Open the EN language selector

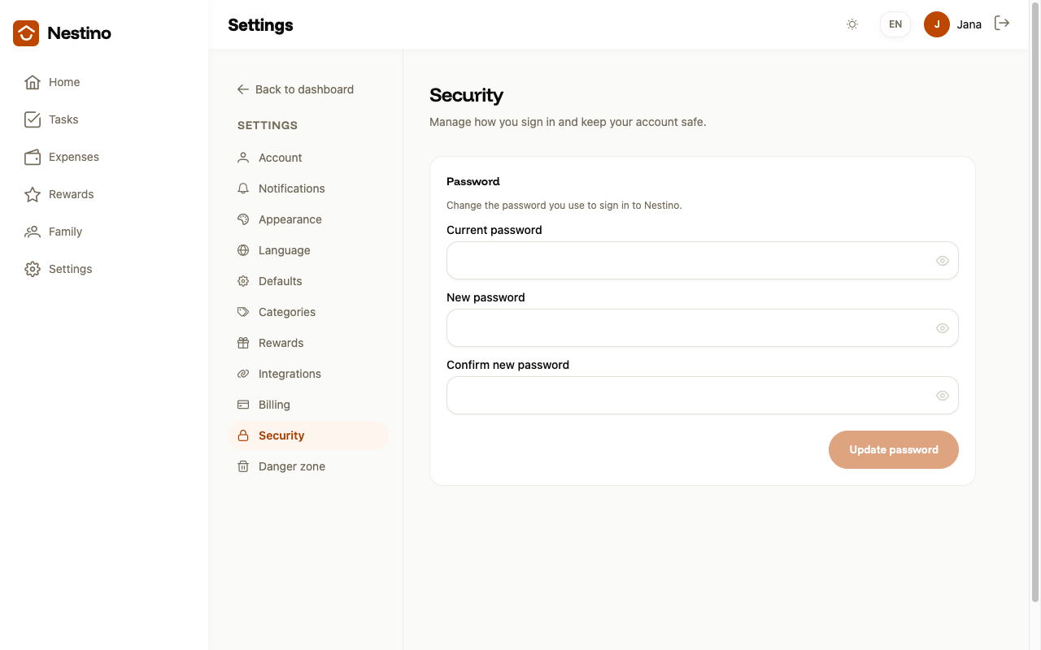point(895,24)
